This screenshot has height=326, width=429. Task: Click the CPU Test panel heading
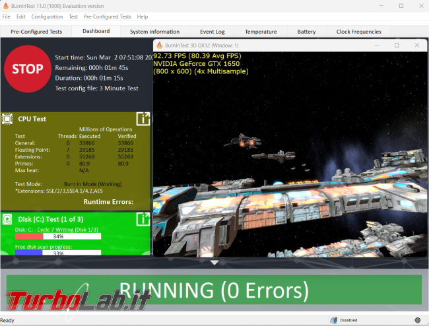click(x=32, y=119)
